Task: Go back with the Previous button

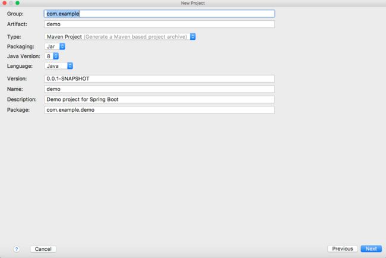Action: 343,248
